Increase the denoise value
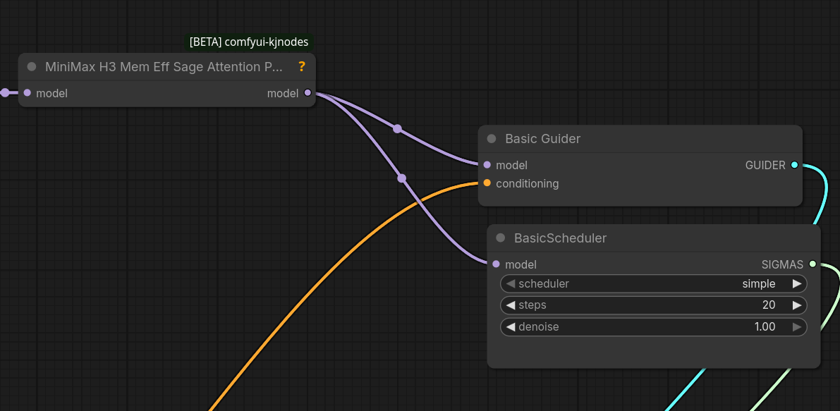The width and height of the screenshot is (840, 411). click(797, 326)
